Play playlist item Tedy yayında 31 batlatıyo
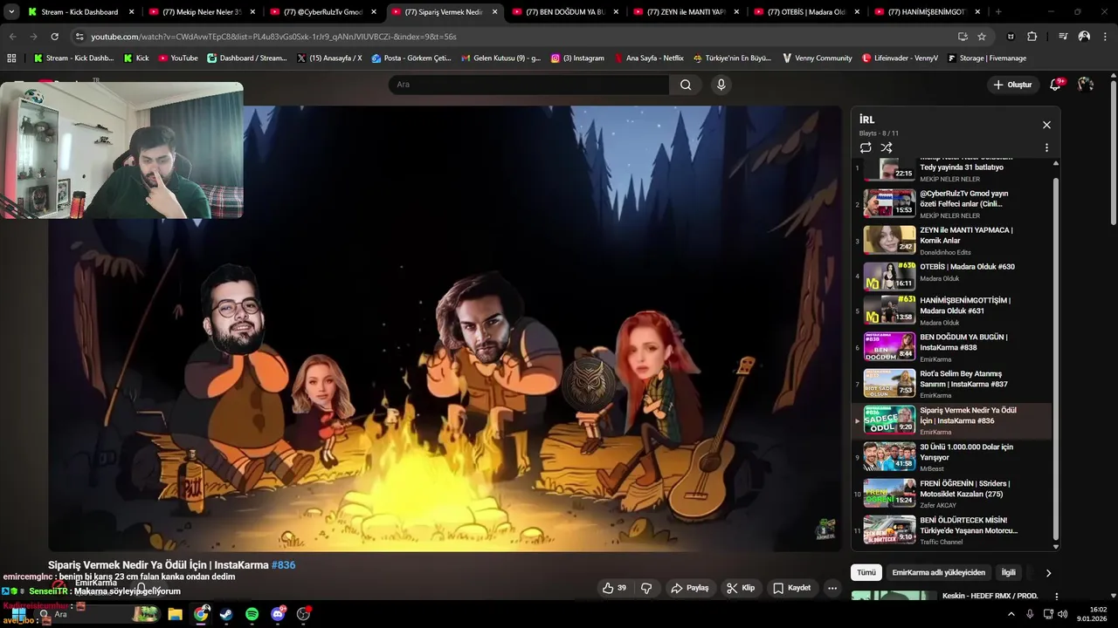 coord(952,167)
